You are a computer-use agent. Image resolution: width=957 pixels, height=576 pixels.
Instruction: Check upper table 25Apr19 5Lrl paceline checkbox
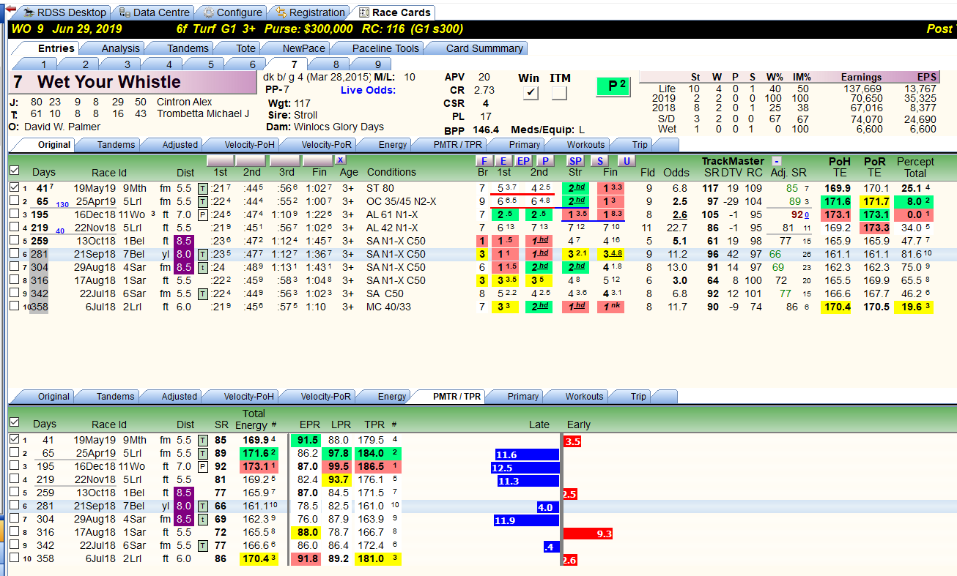click(x=14, y=201)
